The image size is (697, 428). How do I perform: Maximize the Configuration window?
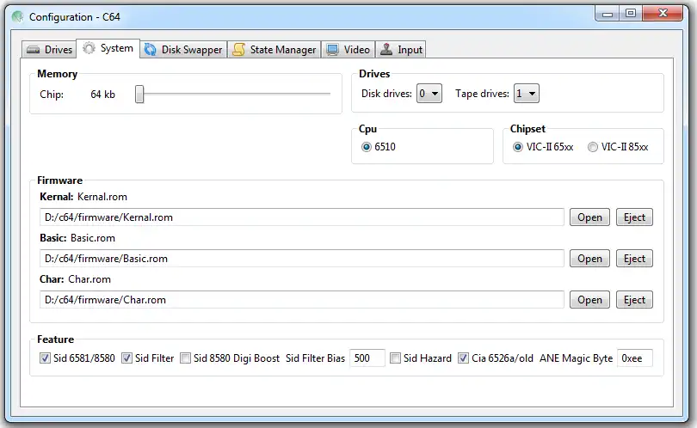point(631,13)
